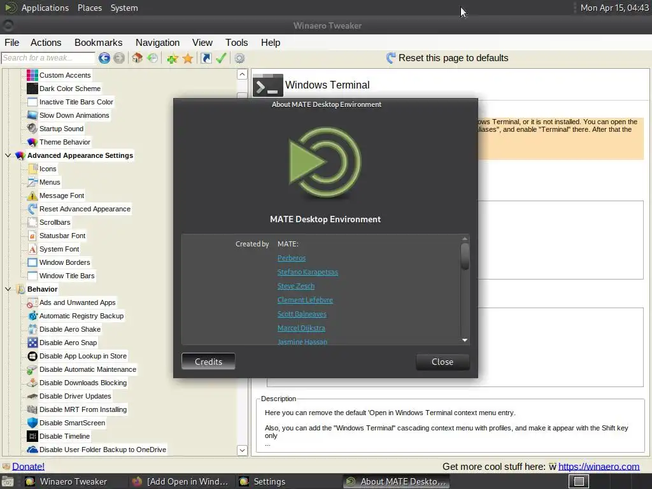Image resolution: width=652 pixels, height=489 pixels.
Task: Open the View menu
Action: pyautogui.click(x=202, y=43)
